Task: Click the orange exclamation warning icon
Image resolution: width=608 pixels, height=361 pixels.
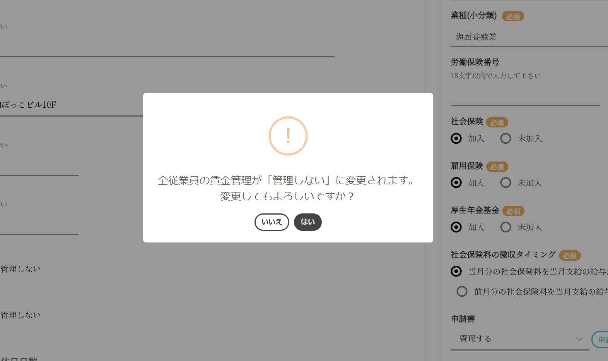Action: coord(288,136)
